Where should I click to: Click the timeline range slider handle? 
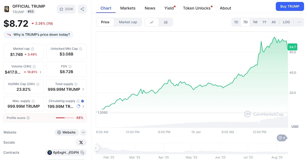pyautogui.click(x=96, y=148)
